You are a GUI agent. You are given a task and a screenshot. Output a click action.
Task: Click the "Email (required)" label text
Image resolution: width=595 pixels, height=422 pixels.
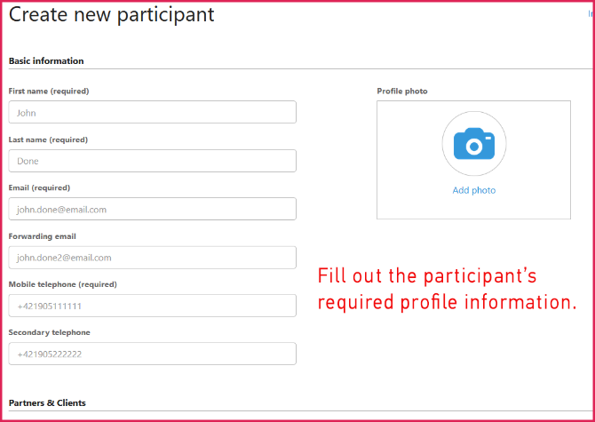click(39, 187)
